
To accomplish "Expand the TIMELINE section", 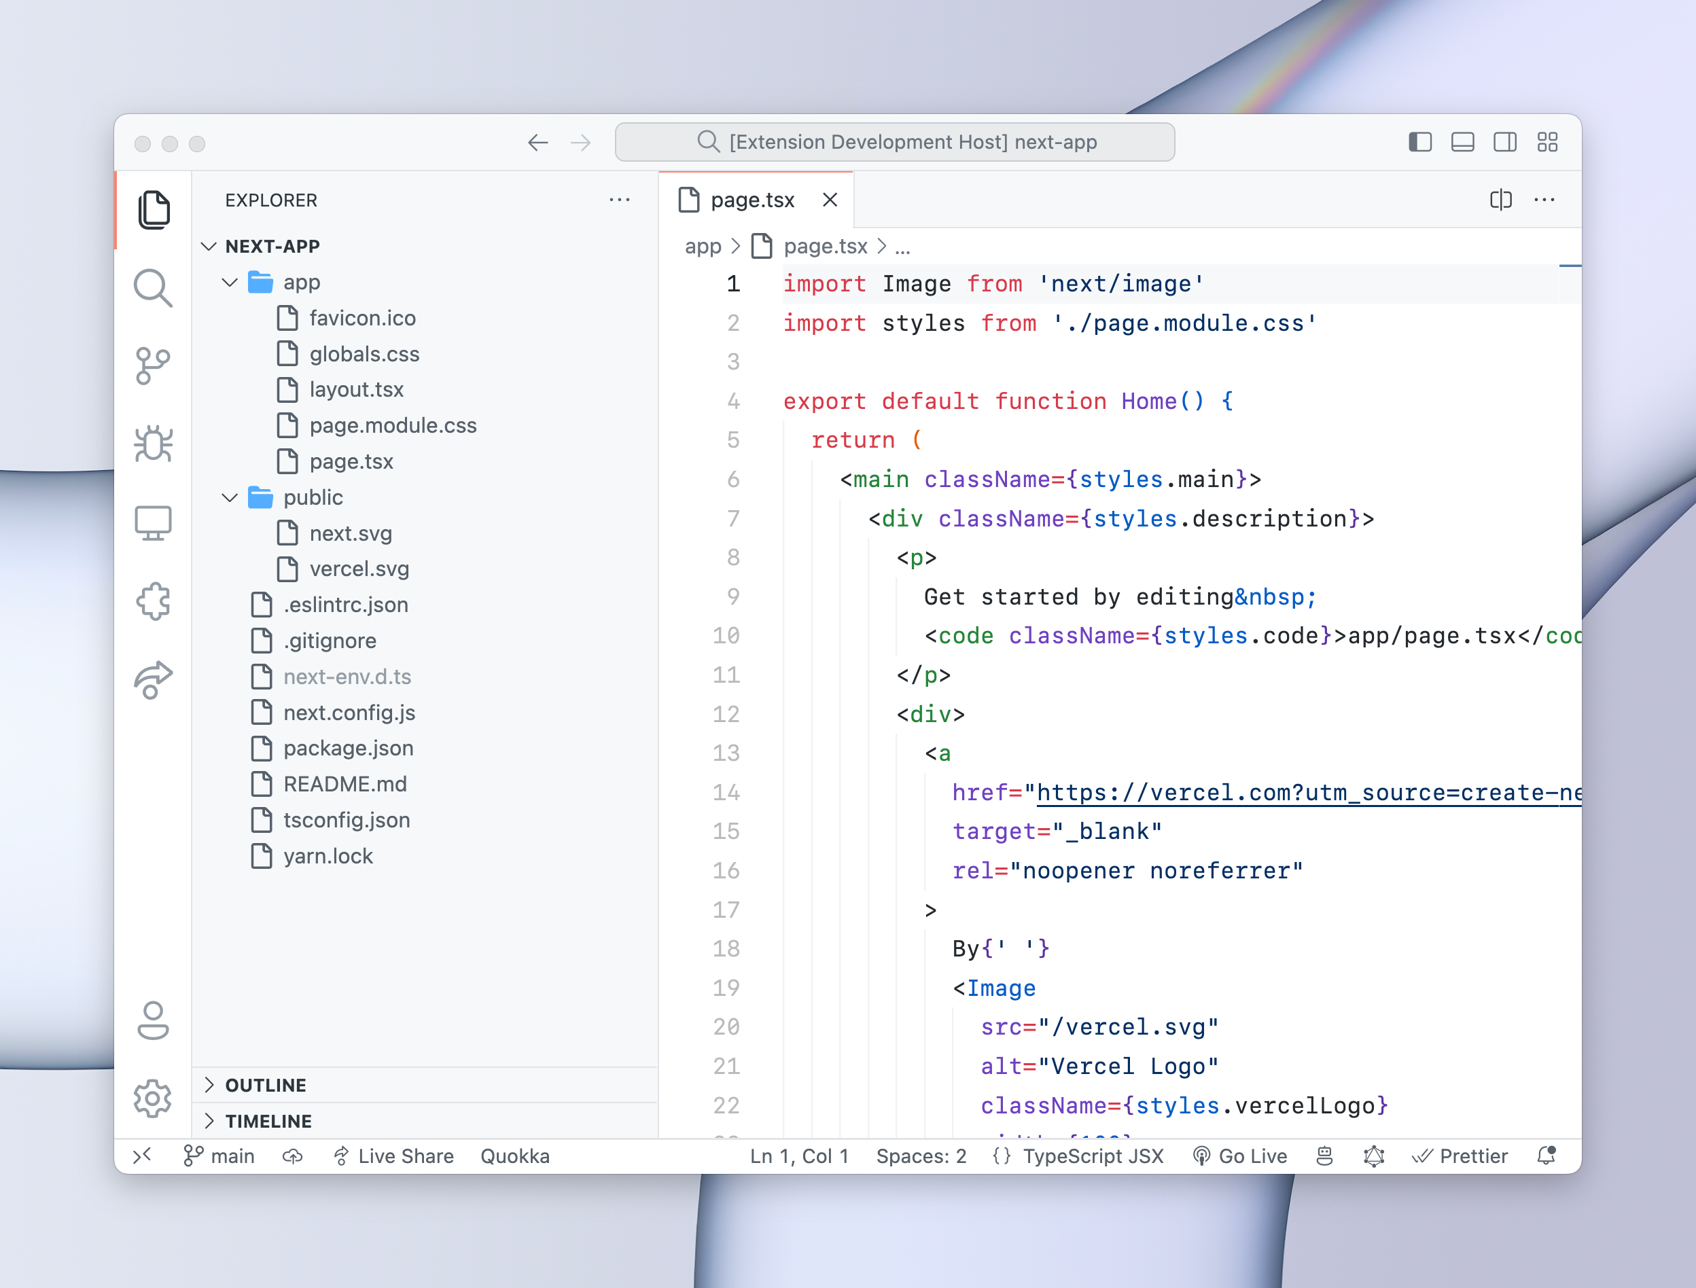I will click(268, 1121).
